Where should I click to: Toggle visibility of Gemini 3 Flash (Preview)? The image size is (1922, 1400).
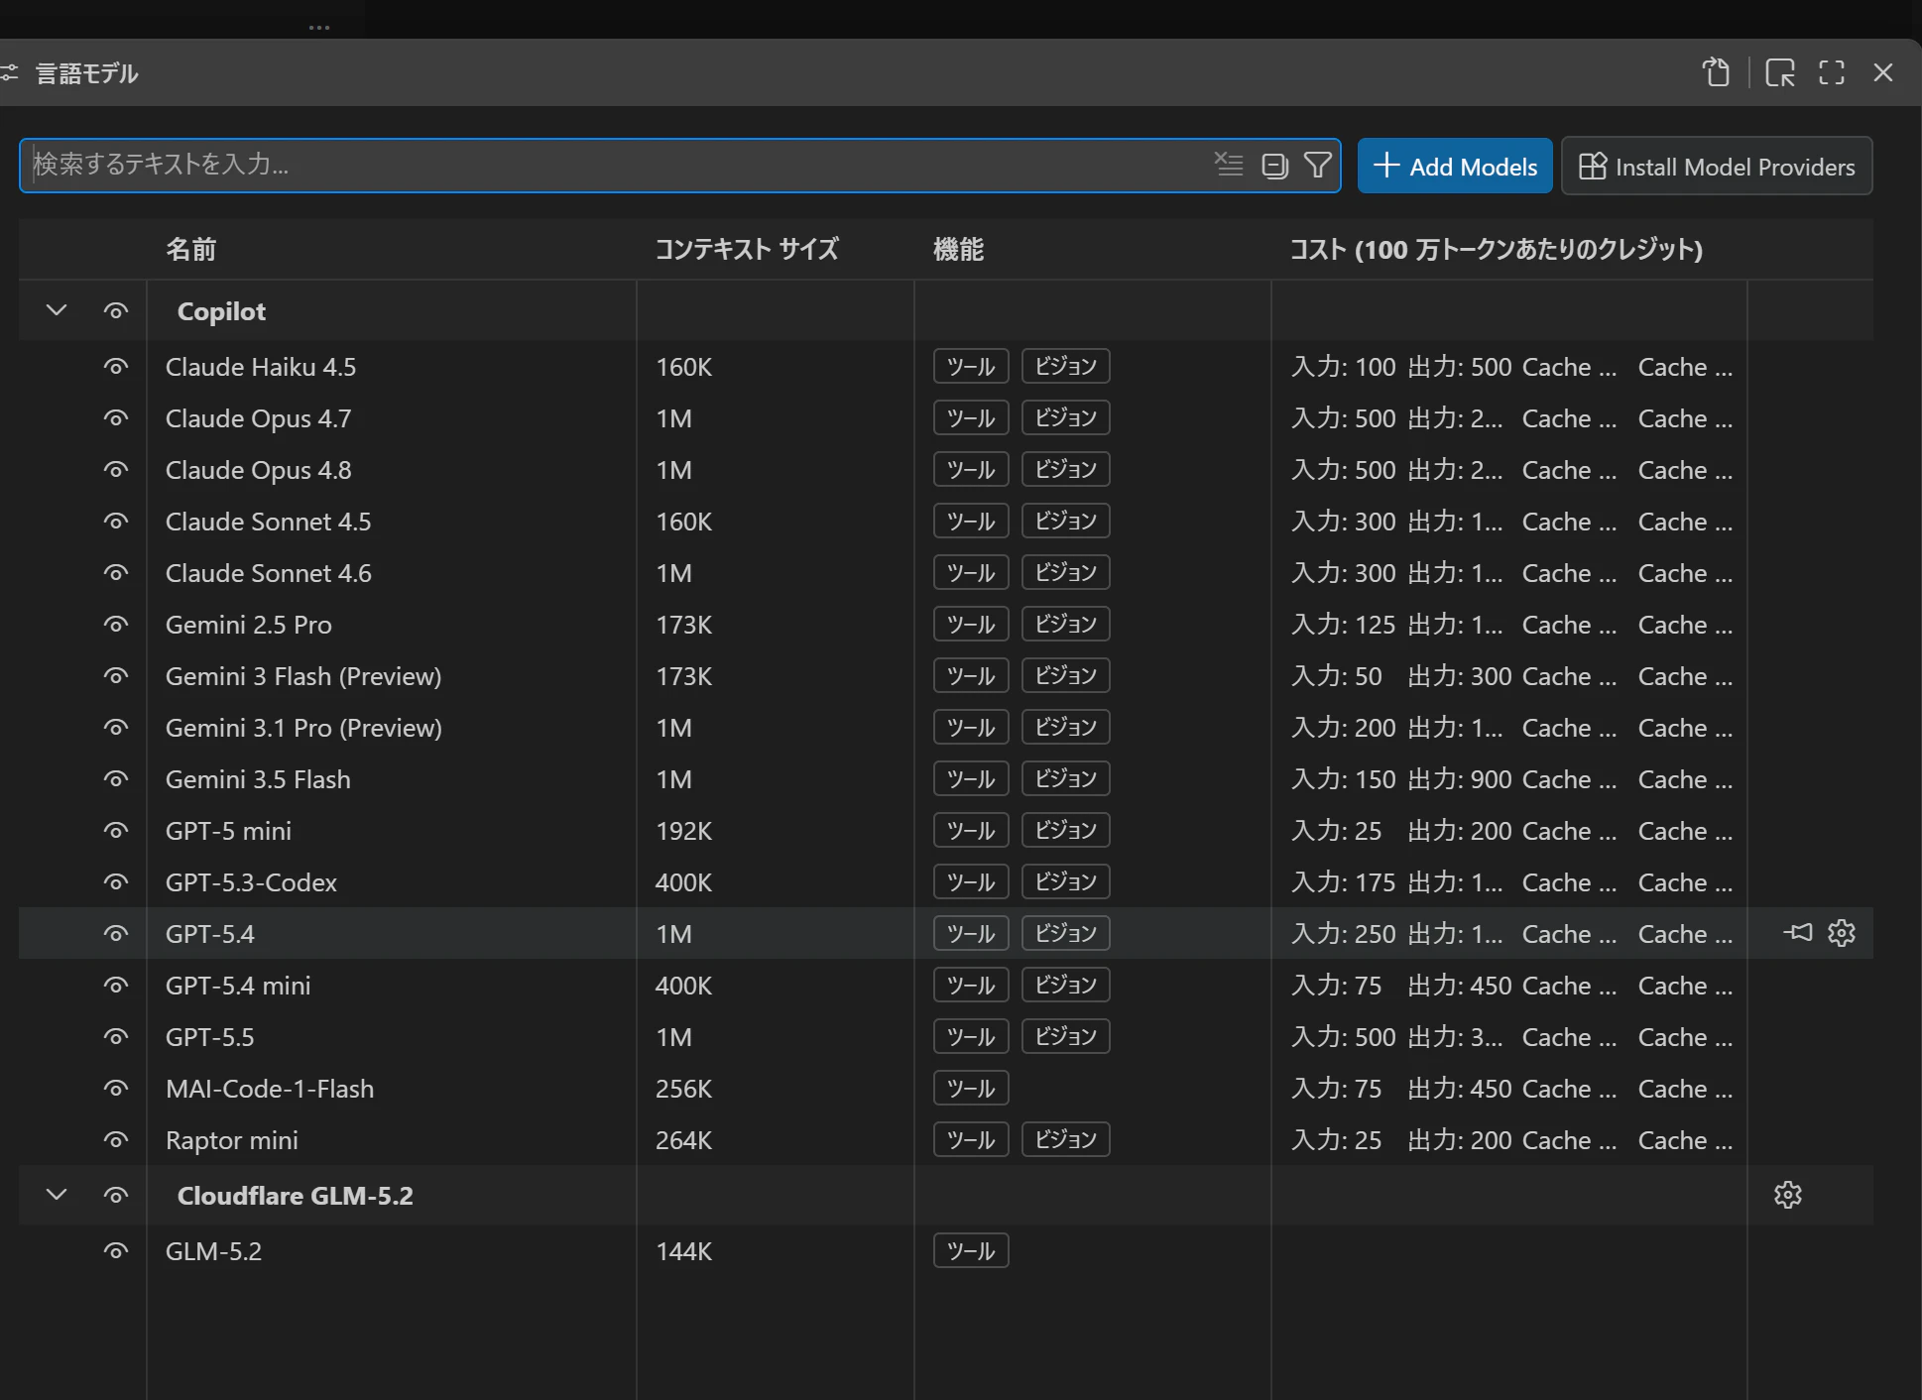tap(116, 676)
